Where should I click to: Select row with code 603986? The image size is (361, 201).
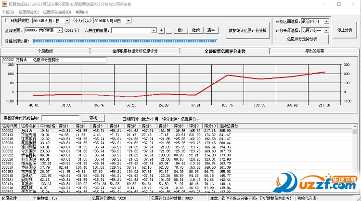[176, 143]
